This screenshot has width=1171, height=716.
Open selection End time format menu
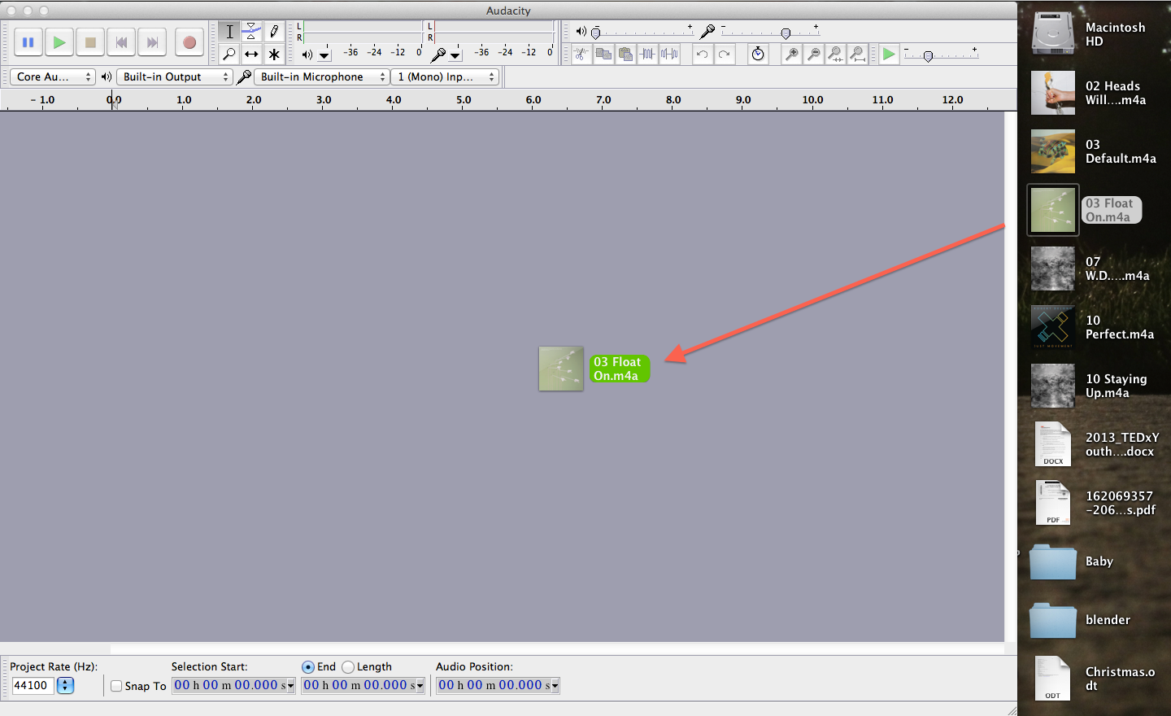pos(419,686)
